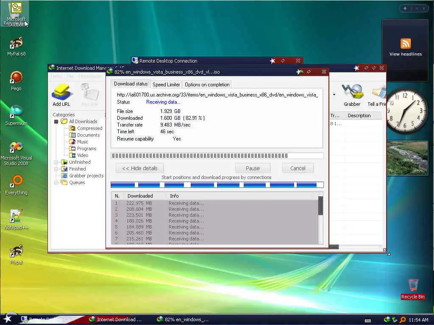Open MyPal 68 desktop shortcut

coord(16,47)
